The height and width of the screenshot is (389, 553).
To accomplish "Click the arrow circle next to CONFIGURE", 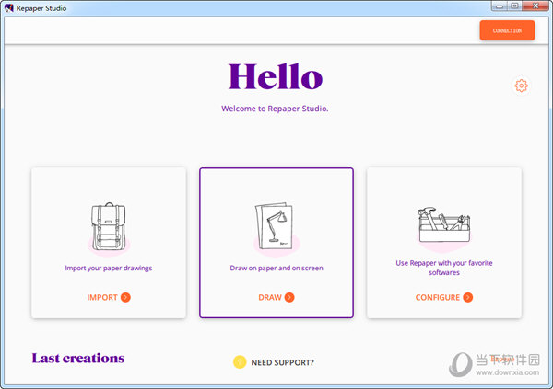I will click(x=468, y=297).
